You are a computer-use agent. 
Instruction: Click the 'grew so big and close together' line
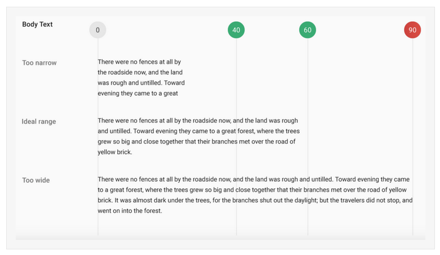(x=196, y=141)
